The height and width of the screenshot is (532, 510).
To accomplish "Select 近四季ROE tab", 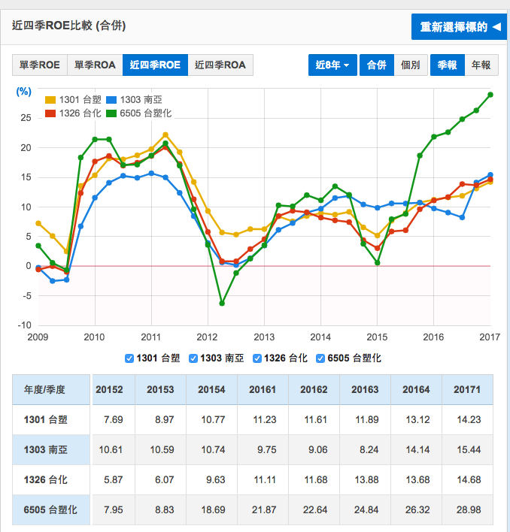I will click(x=154, y=65).
